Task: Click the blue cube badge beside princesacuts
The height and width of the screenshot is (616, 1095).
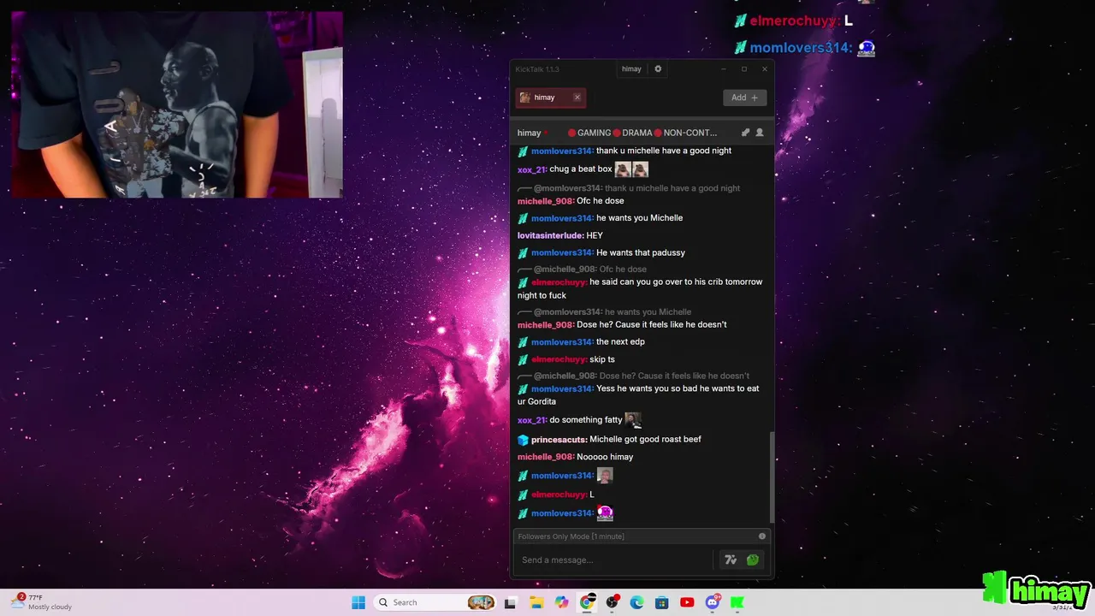Action: pyautogui.click(x=523, y=440)
